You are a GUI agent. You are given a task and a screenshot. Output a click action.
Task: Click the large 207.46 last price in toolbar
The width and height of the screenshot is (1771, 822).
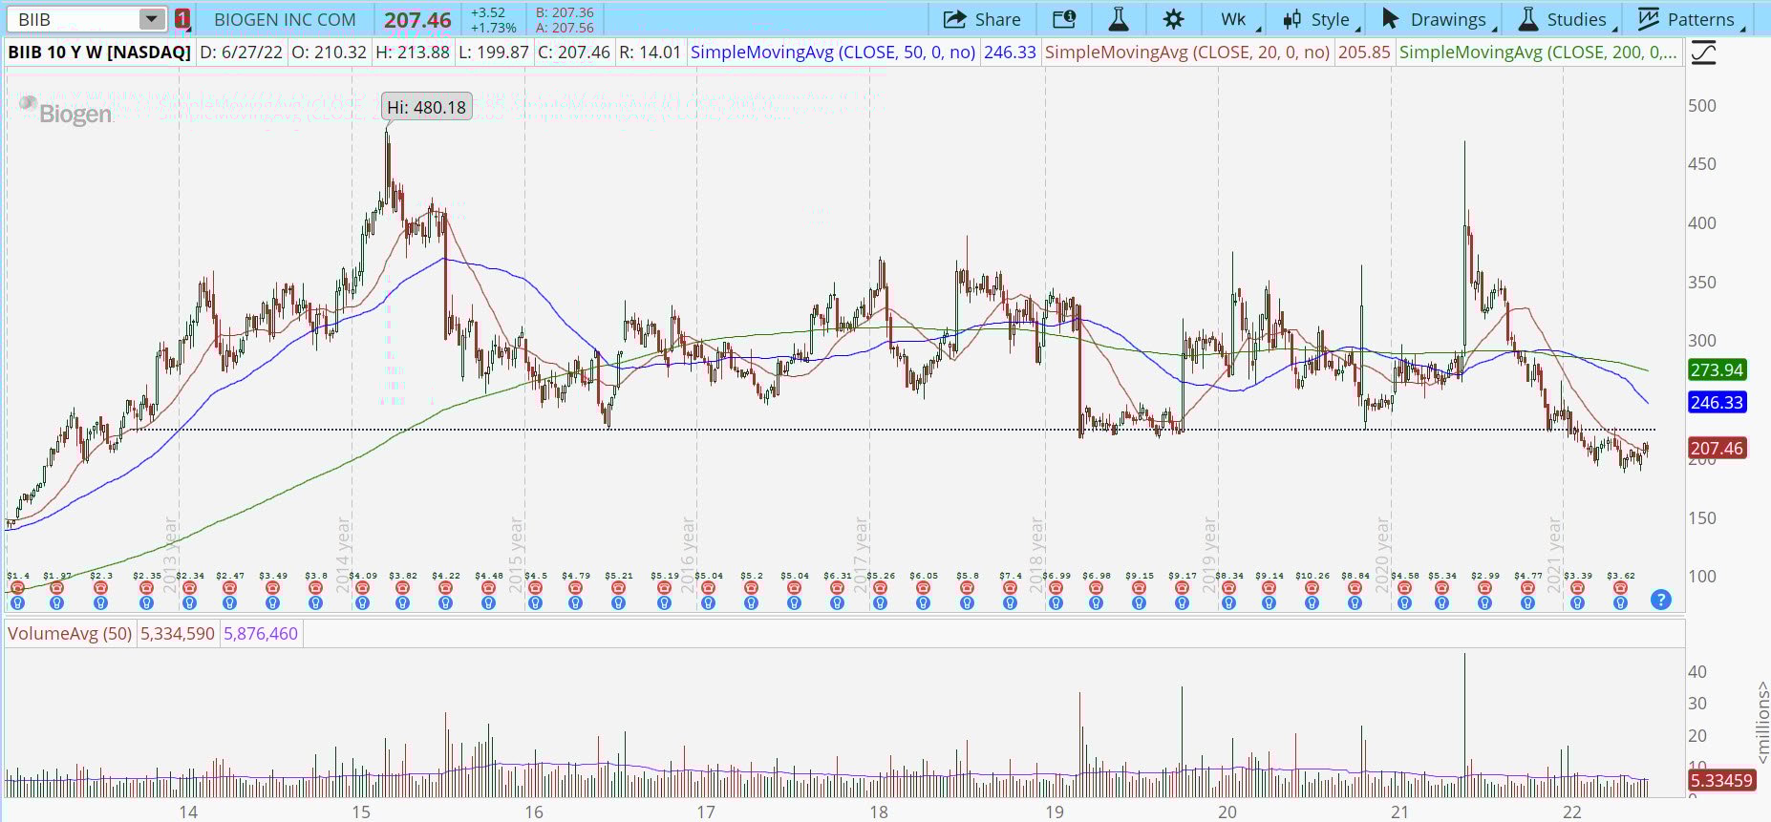[x=417, y=20]
